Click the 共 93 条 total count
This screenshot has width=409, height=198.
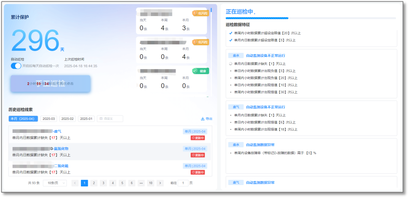[34, 183]
